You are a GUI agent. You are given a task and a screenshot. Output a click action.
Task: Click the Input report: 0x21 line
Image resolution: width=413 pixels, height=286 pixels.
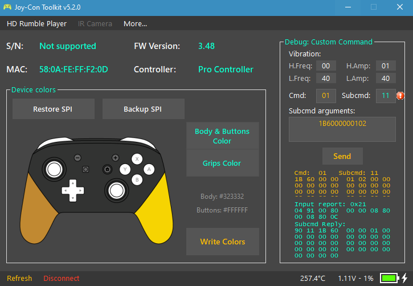click(330, 205)
